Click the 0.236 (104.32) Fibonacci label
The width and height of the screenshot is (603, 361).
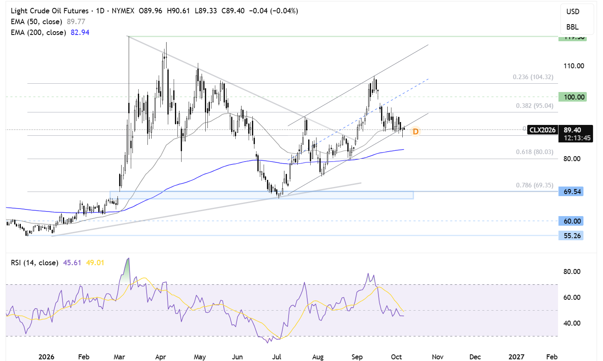click(x=533, y=77)
